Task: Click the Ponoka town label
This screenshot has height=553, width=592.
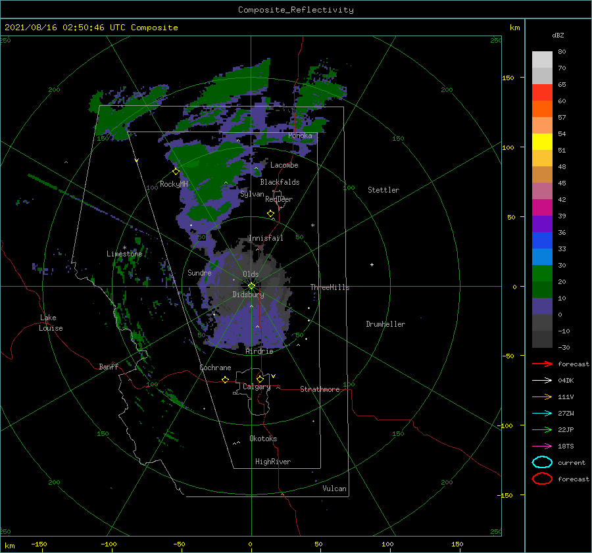Action: click(x=300, y=135)
